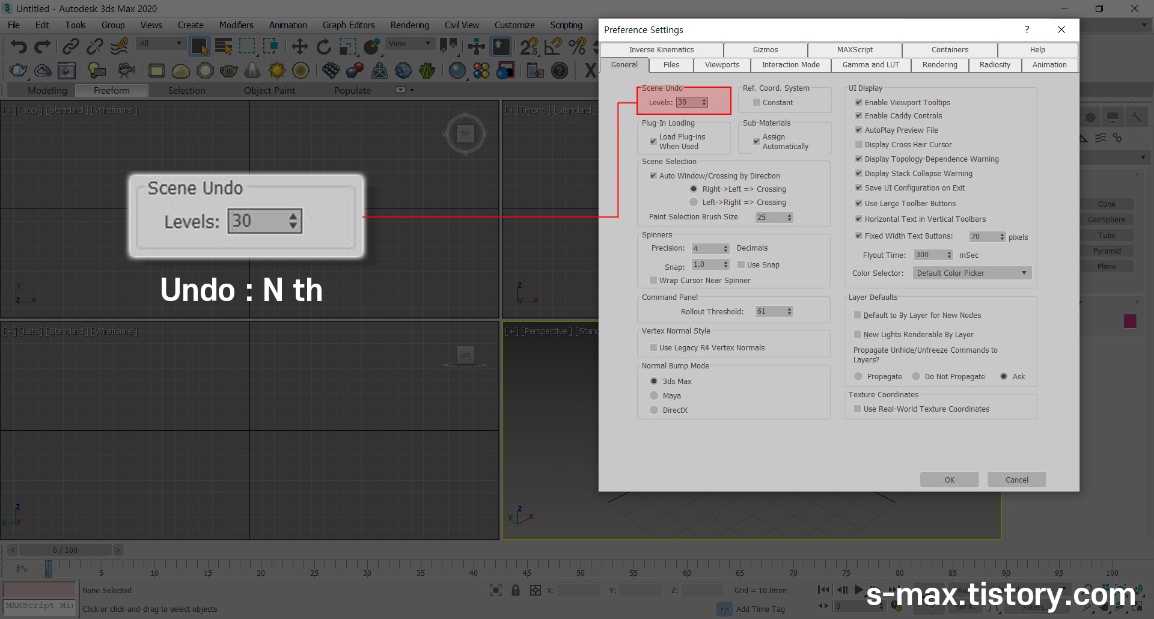Open the Gamma and LUT tab
The width and height of the screenshot is (1154, 619).
tap(871, 65)
